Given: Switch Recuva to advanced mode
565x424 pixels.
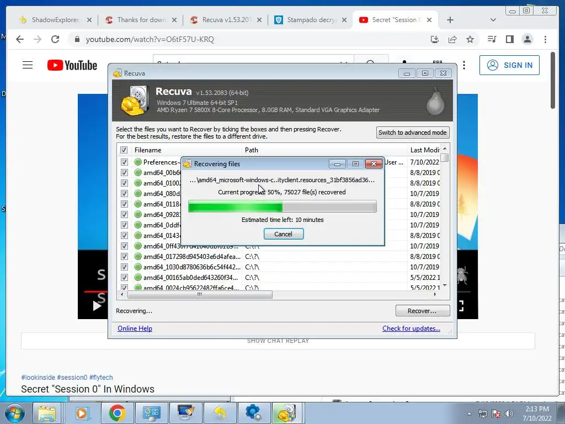Looking at the screenshot, I should pyautogui.click(x=413, y=132).
